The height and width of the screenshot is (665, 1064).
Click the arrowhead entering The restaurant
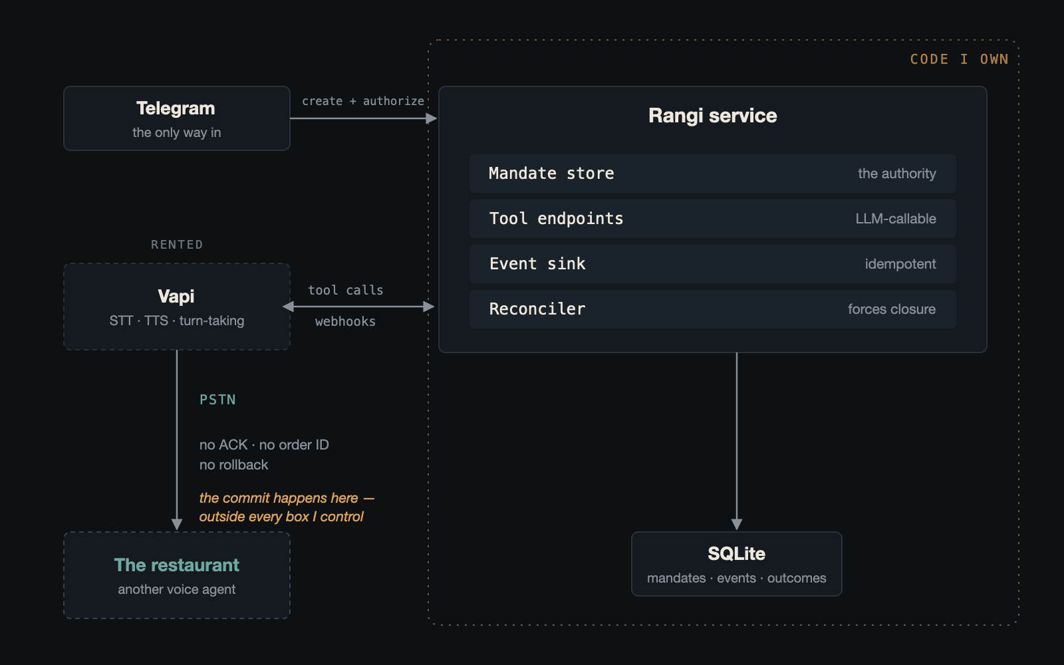177,524
